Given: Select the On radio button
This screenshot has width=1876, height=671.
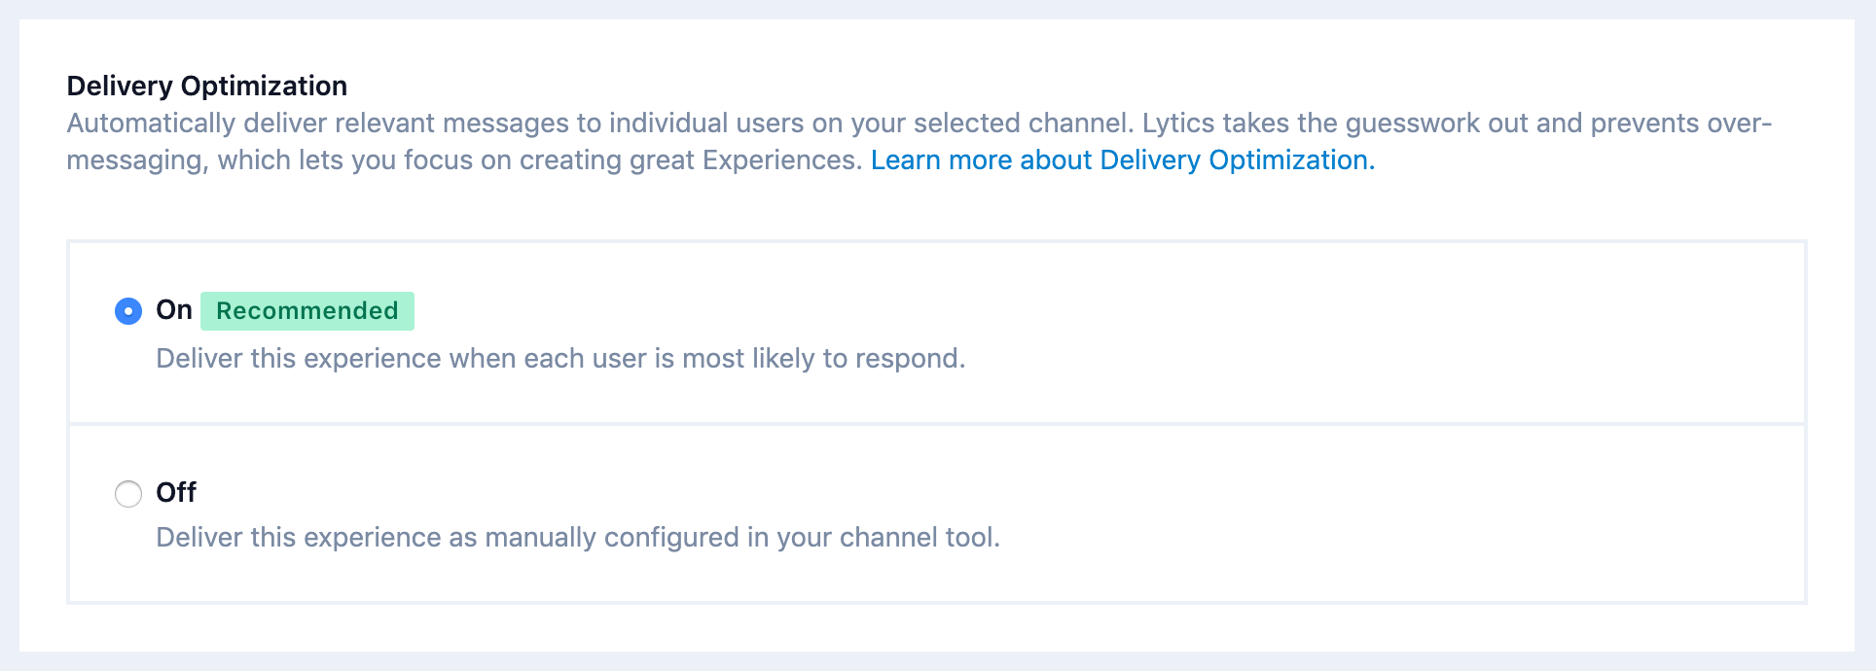Looking at the screenshot, I should click(128, 311).
